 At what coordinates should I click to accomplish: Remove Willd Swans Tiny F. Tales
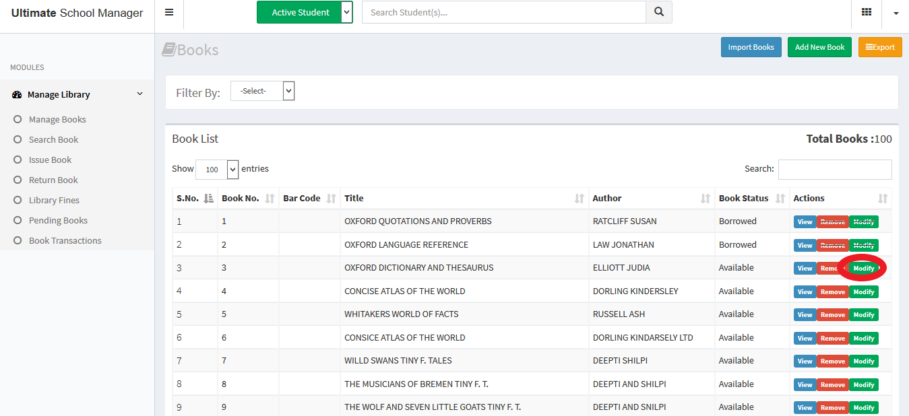click(x=833, y=361)
